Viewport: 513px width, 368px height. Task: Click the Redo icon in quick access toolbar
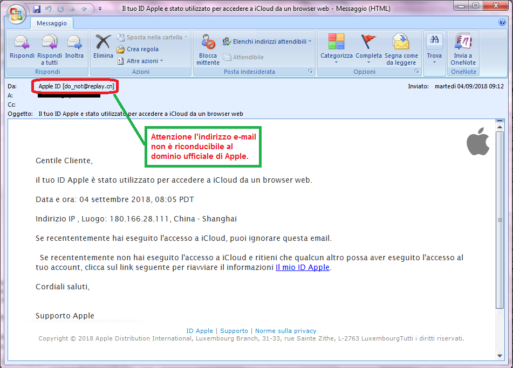[60, 9]
